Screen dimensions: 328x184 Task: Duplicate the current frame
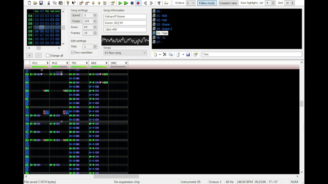(x=105, y=3)
